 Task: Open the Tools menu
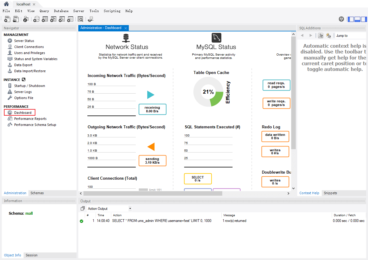tap(94, 11)
